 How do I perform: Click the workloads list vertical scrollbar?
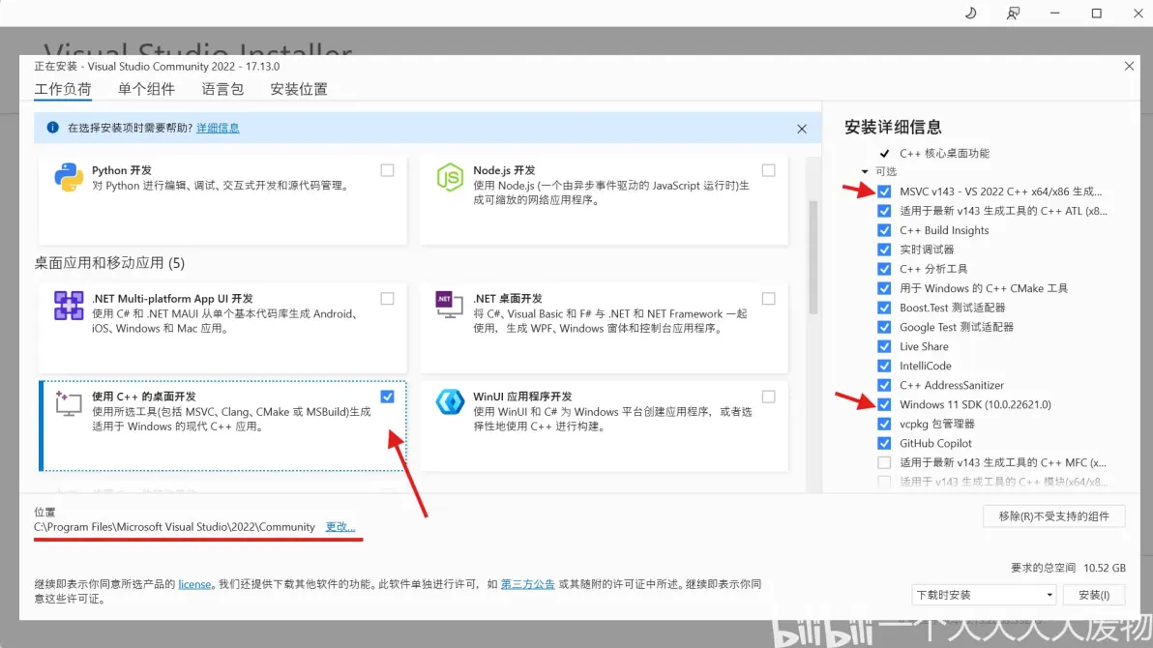pyautogui.click(x=813, y=257)
